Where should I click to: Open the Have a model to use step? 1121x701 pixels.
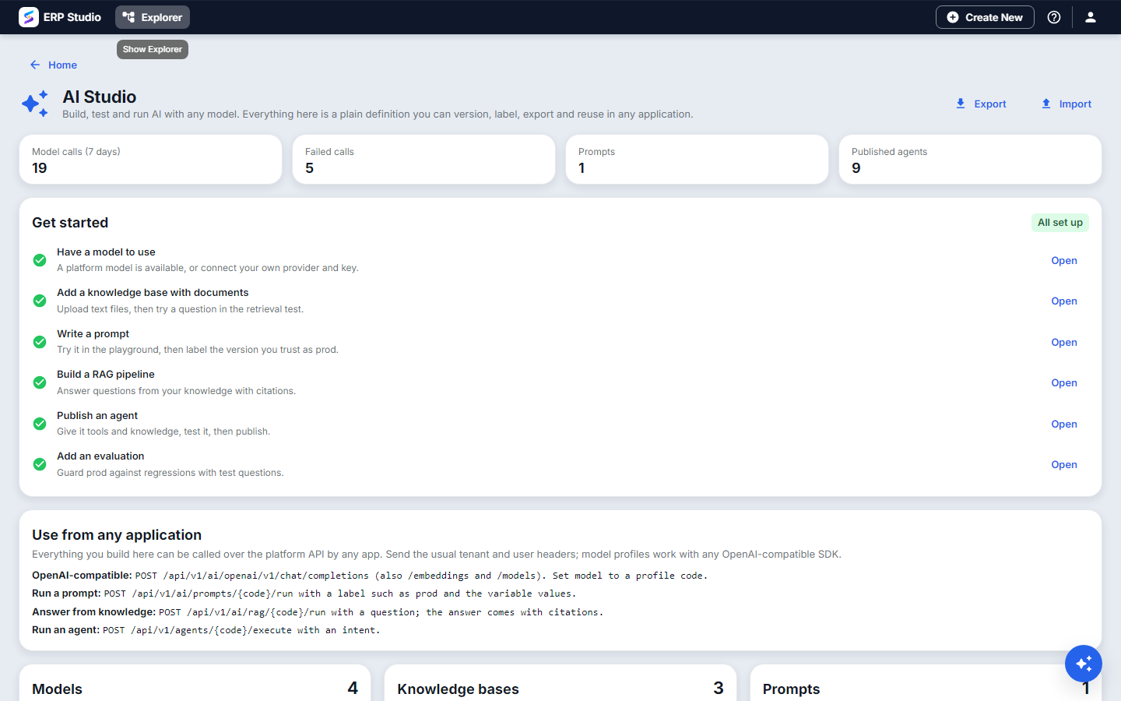pos(1064,260)
